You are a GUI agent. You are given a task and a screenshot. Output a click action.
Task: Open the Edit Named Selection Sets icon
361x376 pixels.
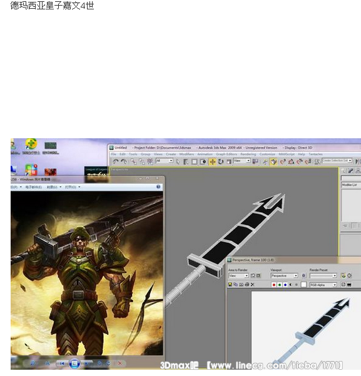click(317, 162)
